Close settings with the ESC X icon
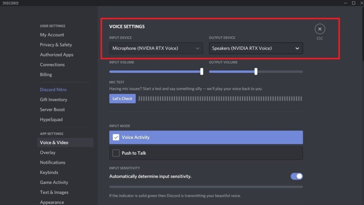364x205 pixels. [320, 29]
